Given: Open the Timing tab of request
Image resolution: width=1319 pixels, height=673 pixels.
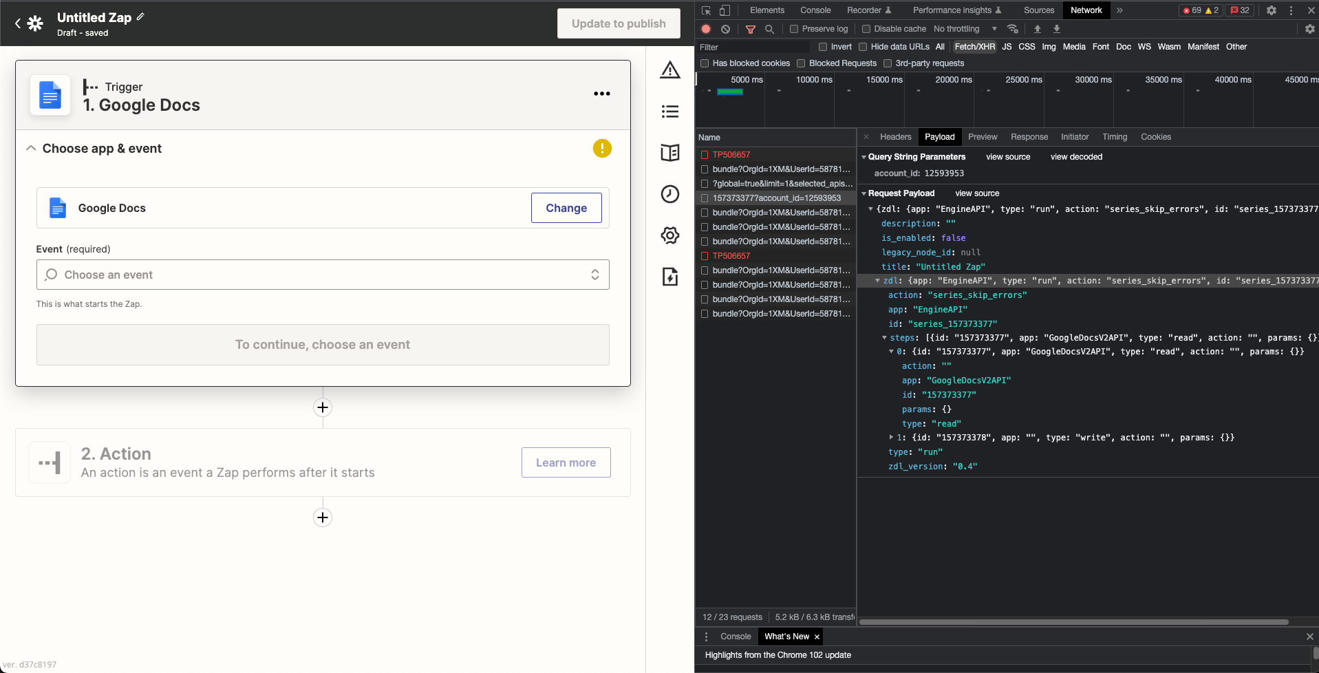Looking at the screenshot, I should (x=1115, y=137).
